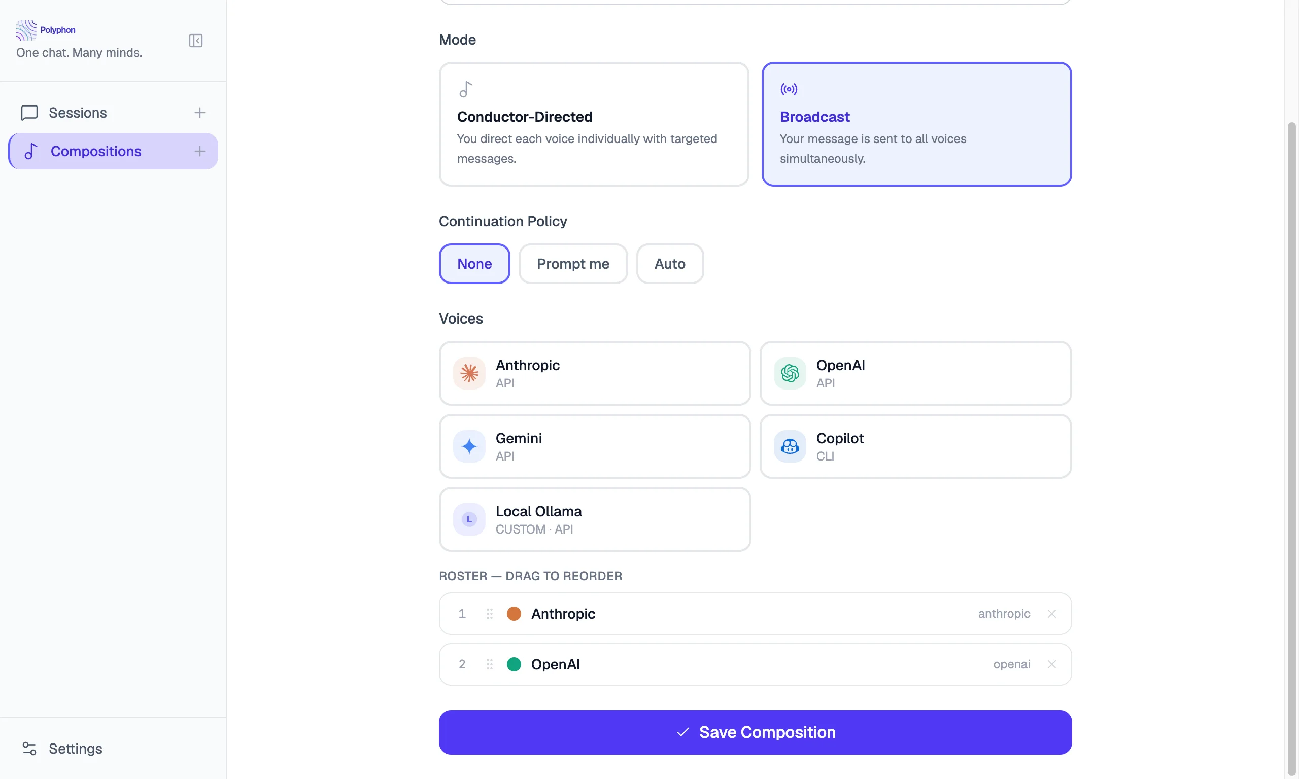Save the composition
This screenshot has width=1299, height=779.
click(755, 732)
